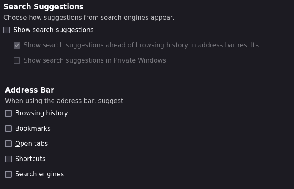Image resolution: width=294 pixels, height=189 pixels.
Task: Tick checkbox for suggestions in Private Windows
Action: pyautogui.click(x=17, y=60)
